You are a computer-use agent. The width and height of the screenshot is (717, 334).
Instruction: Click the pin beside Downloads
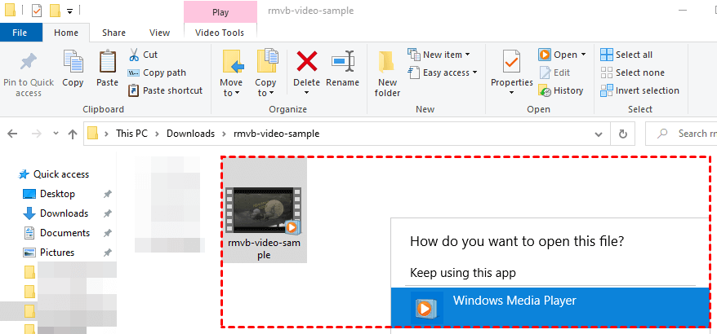[x=107, y=213]
